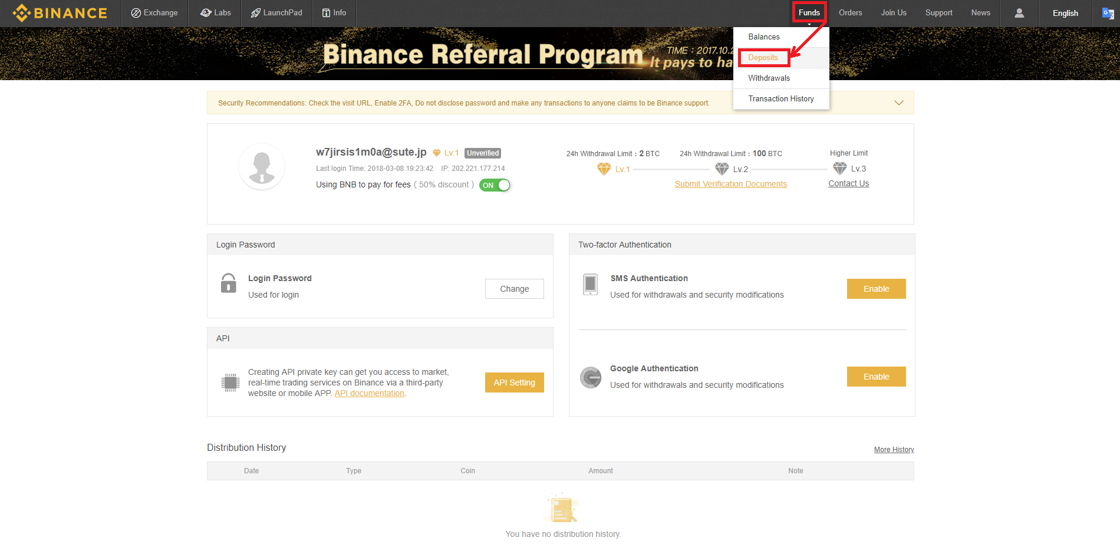Viewport: 1120px width, 554px height.
Task: Open the user account profile icon
Action: point(1019,13)
